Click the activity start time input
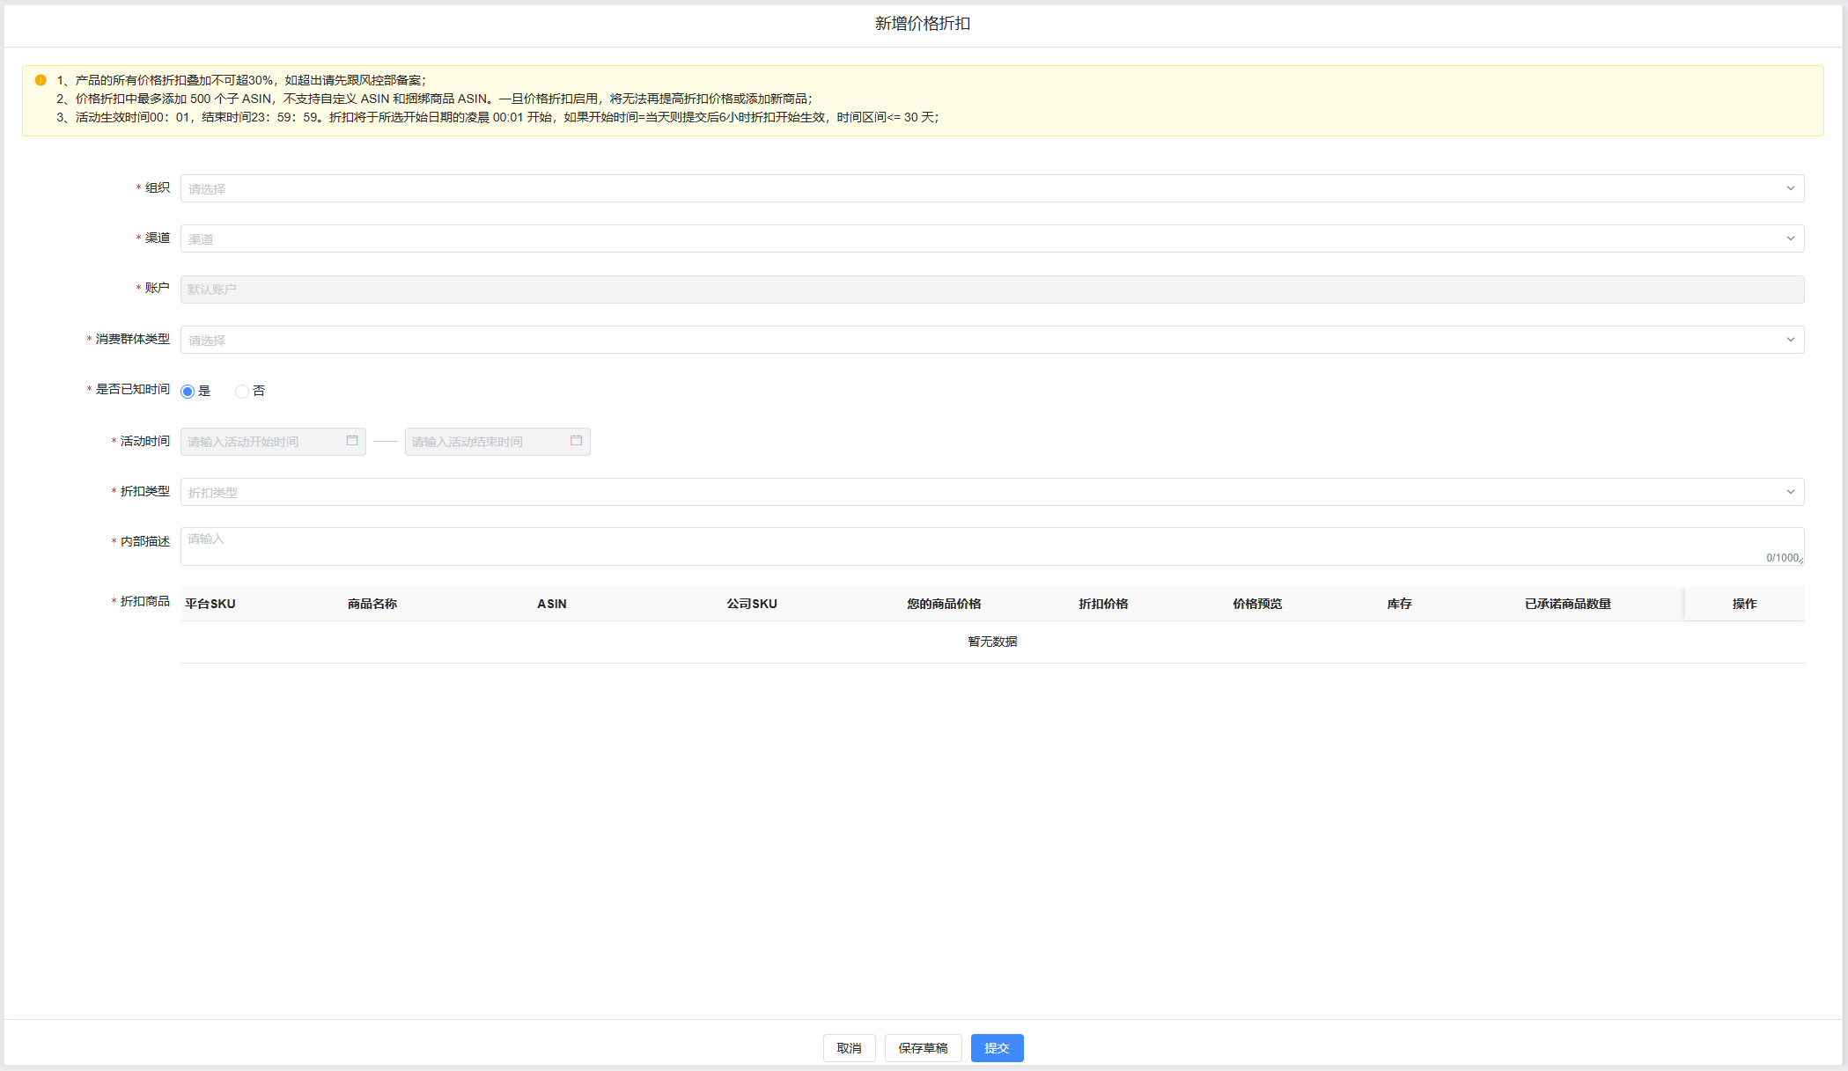The height and width of the screenshot is (1071, 1848). [264, 442]
